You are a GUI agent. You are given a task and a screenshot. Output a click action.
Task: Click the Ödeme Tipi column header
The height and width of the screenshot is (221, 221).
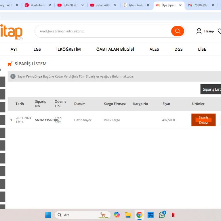coord(60,104)
